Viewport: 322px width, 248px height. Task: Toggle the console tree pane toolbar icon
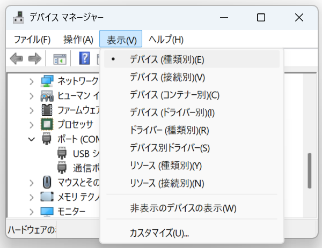click(60, 59)
